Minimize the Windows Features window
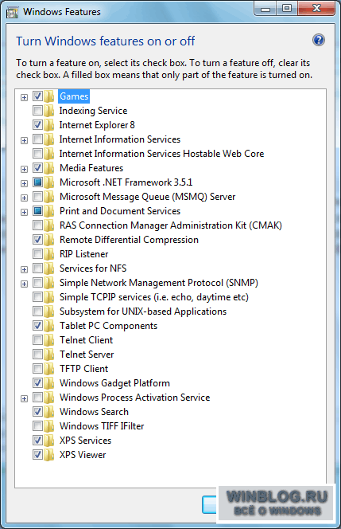This screenshot has width=341, height=529. [x=265, y=9]
